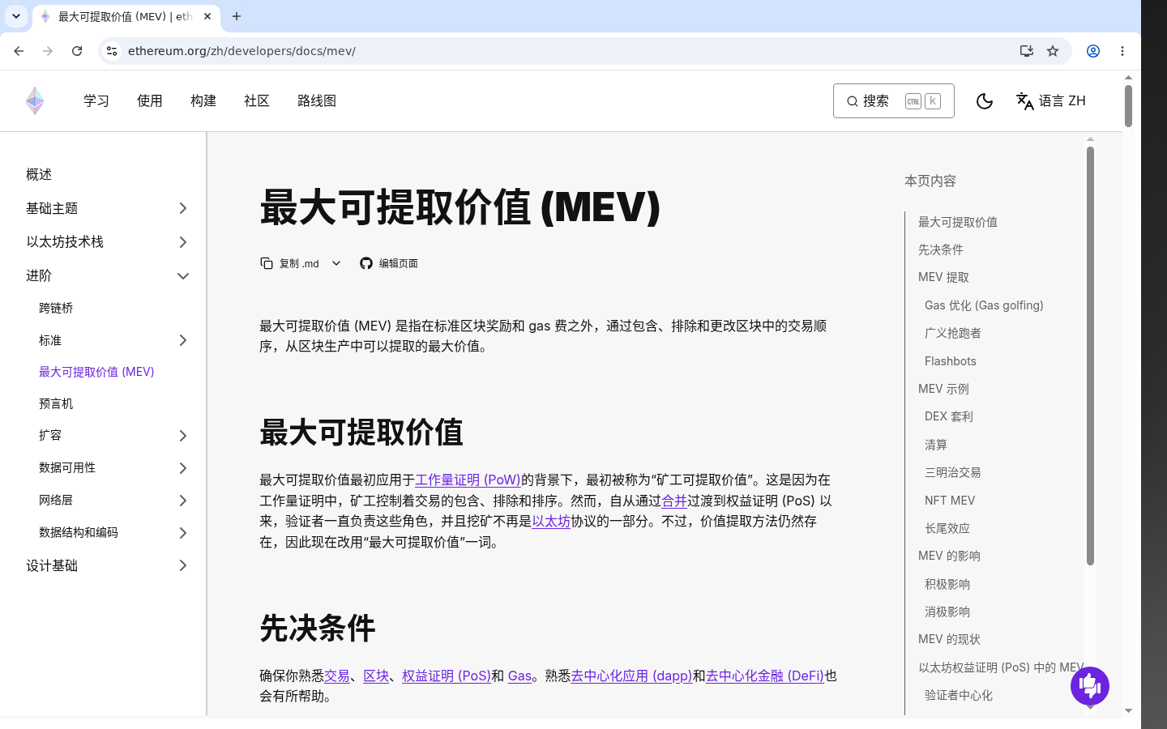Follow 去中心化金融 (DeFi) link
Screen dimensions: 1167x729
[x=765, y=676]
